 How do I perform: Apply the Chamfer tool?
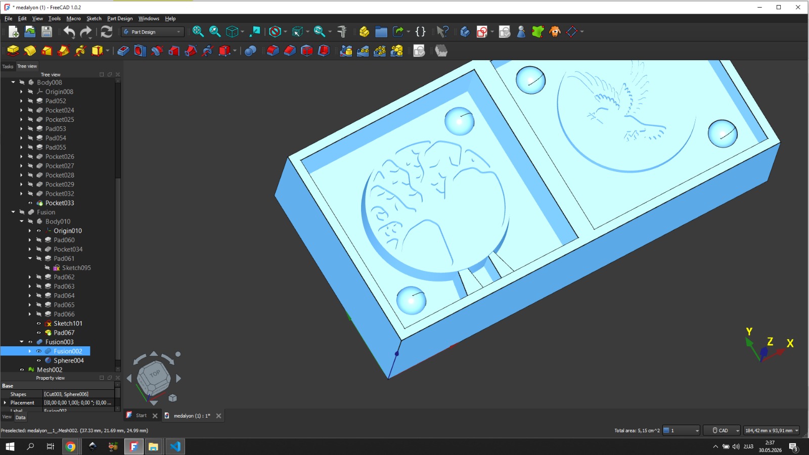pyautogui.click(x=290, y=51)
